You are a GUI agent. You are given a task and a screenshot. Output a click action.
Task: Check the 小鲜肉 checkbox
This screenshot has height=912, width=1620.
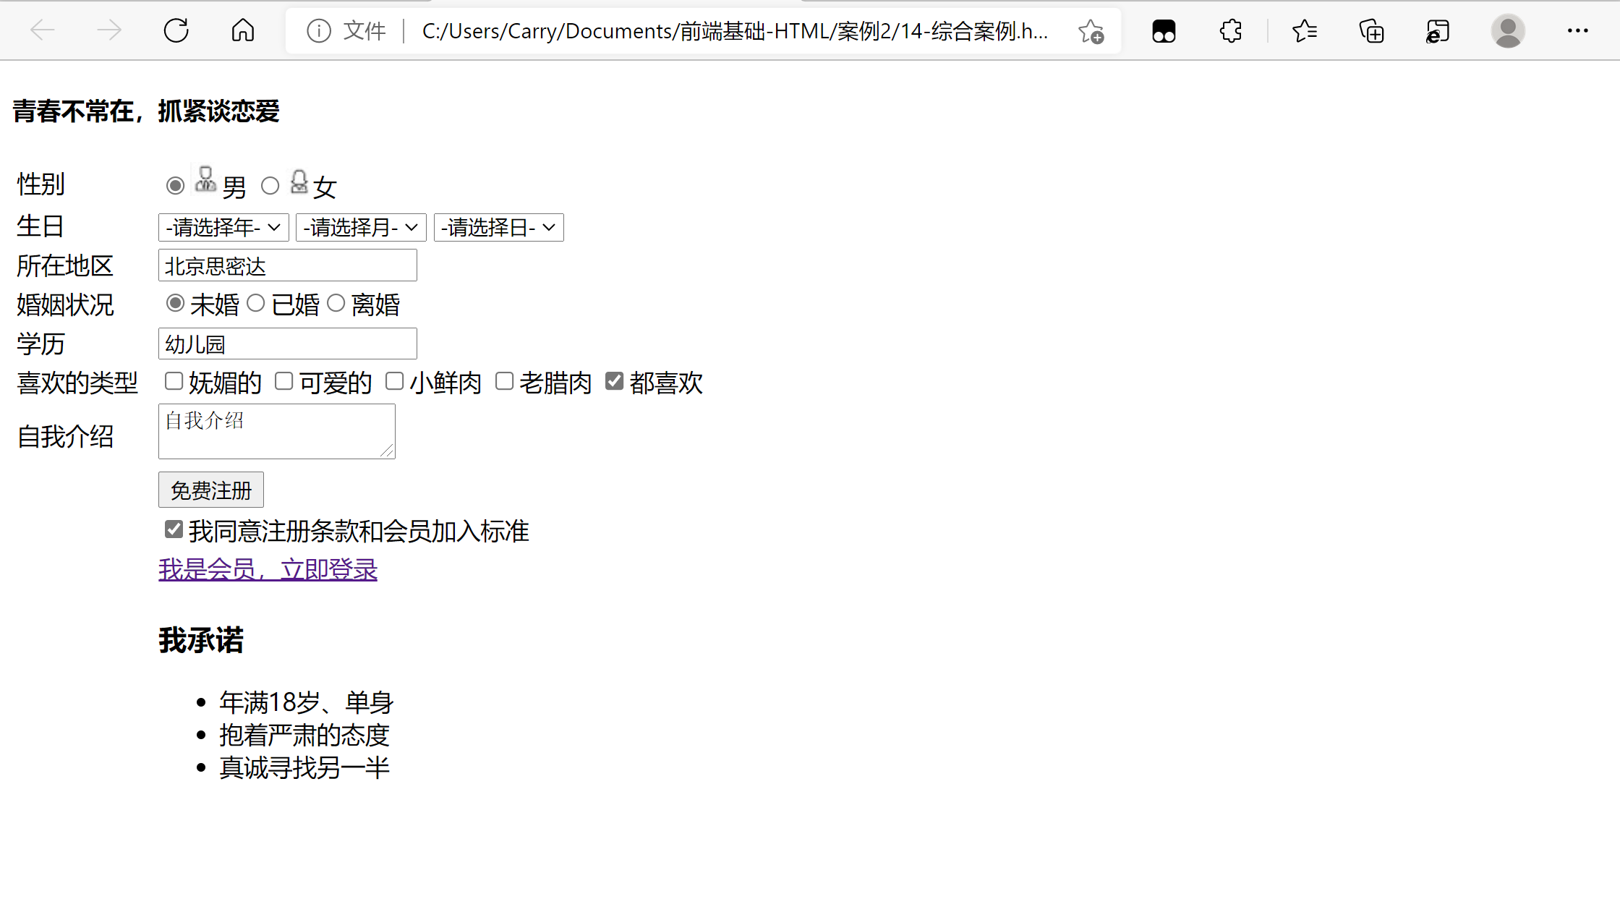(394, 381)
